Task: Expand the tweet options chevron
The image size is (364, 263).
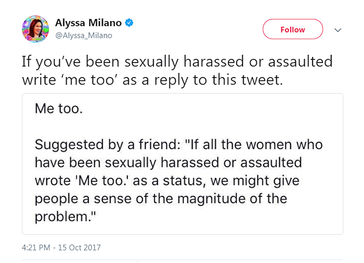Action: tap(338, 30)
